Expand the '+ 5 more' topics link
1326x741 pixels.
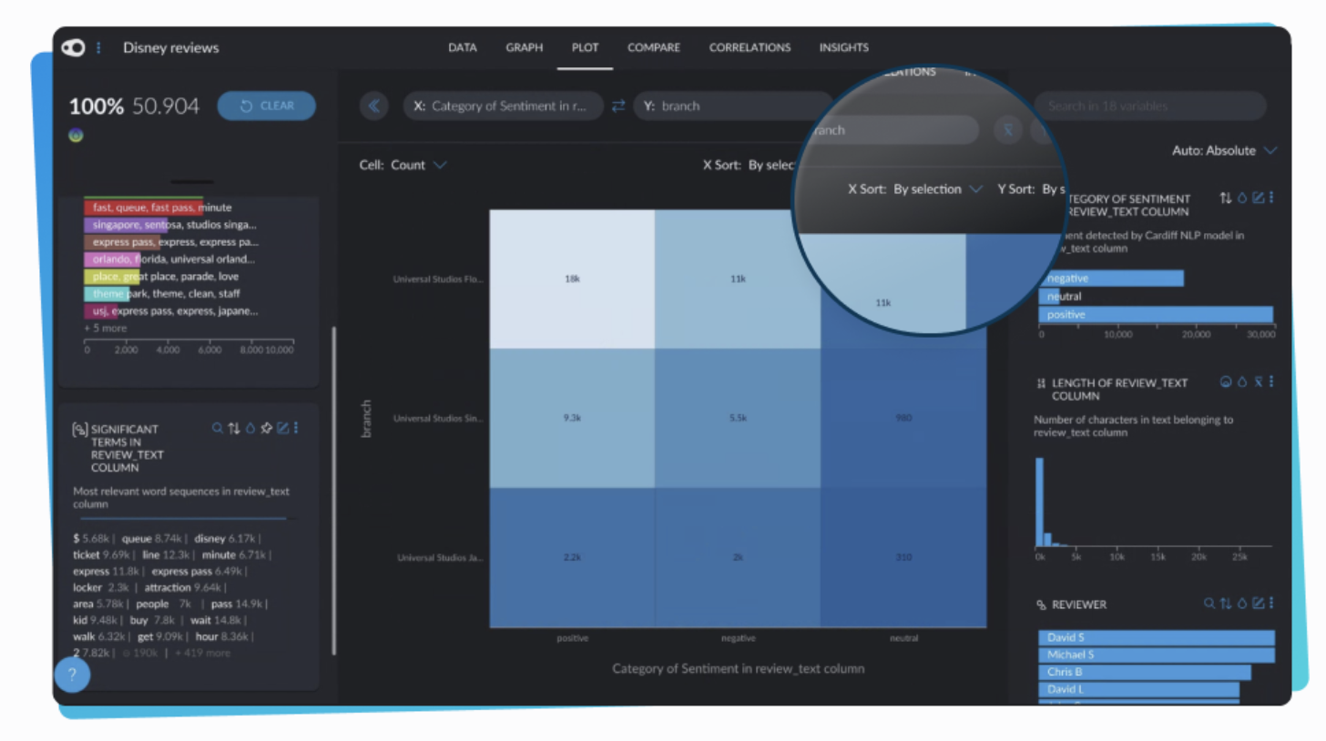[106, 328]
